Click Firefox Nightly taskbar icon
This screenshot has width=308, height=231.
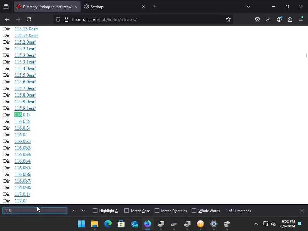pos(147,224)
